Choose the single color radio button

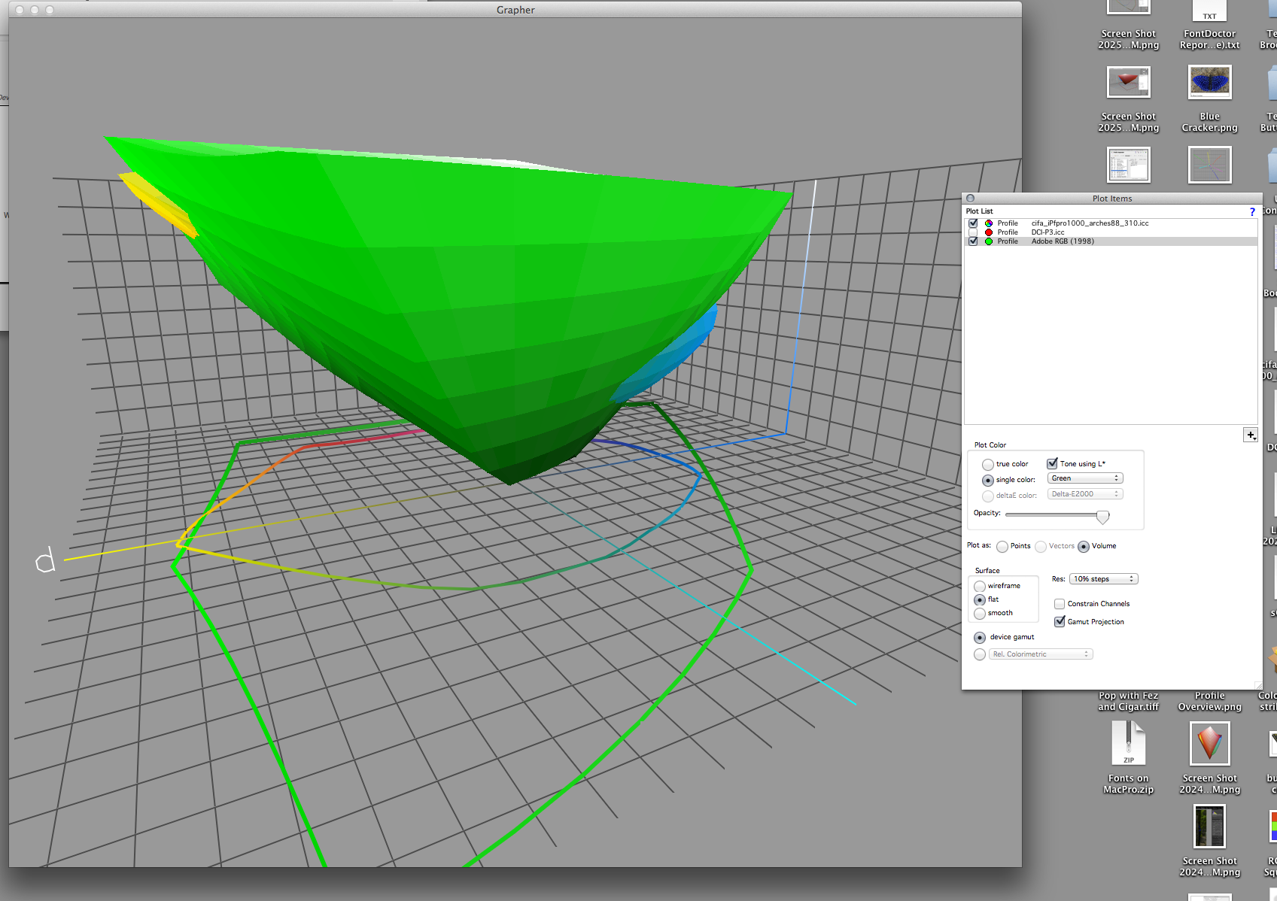(x=987, y=480)
